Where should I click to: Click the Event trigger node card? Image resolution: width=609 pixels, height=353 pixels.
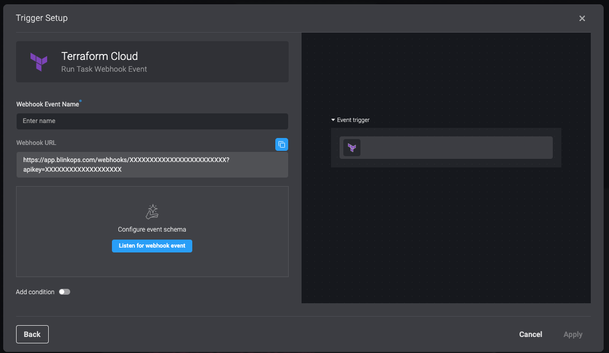point(446,148)
